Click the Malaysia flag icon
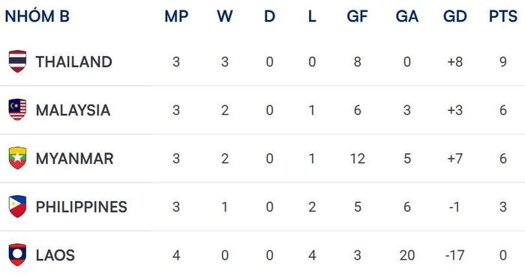 [x=17, y=110]
